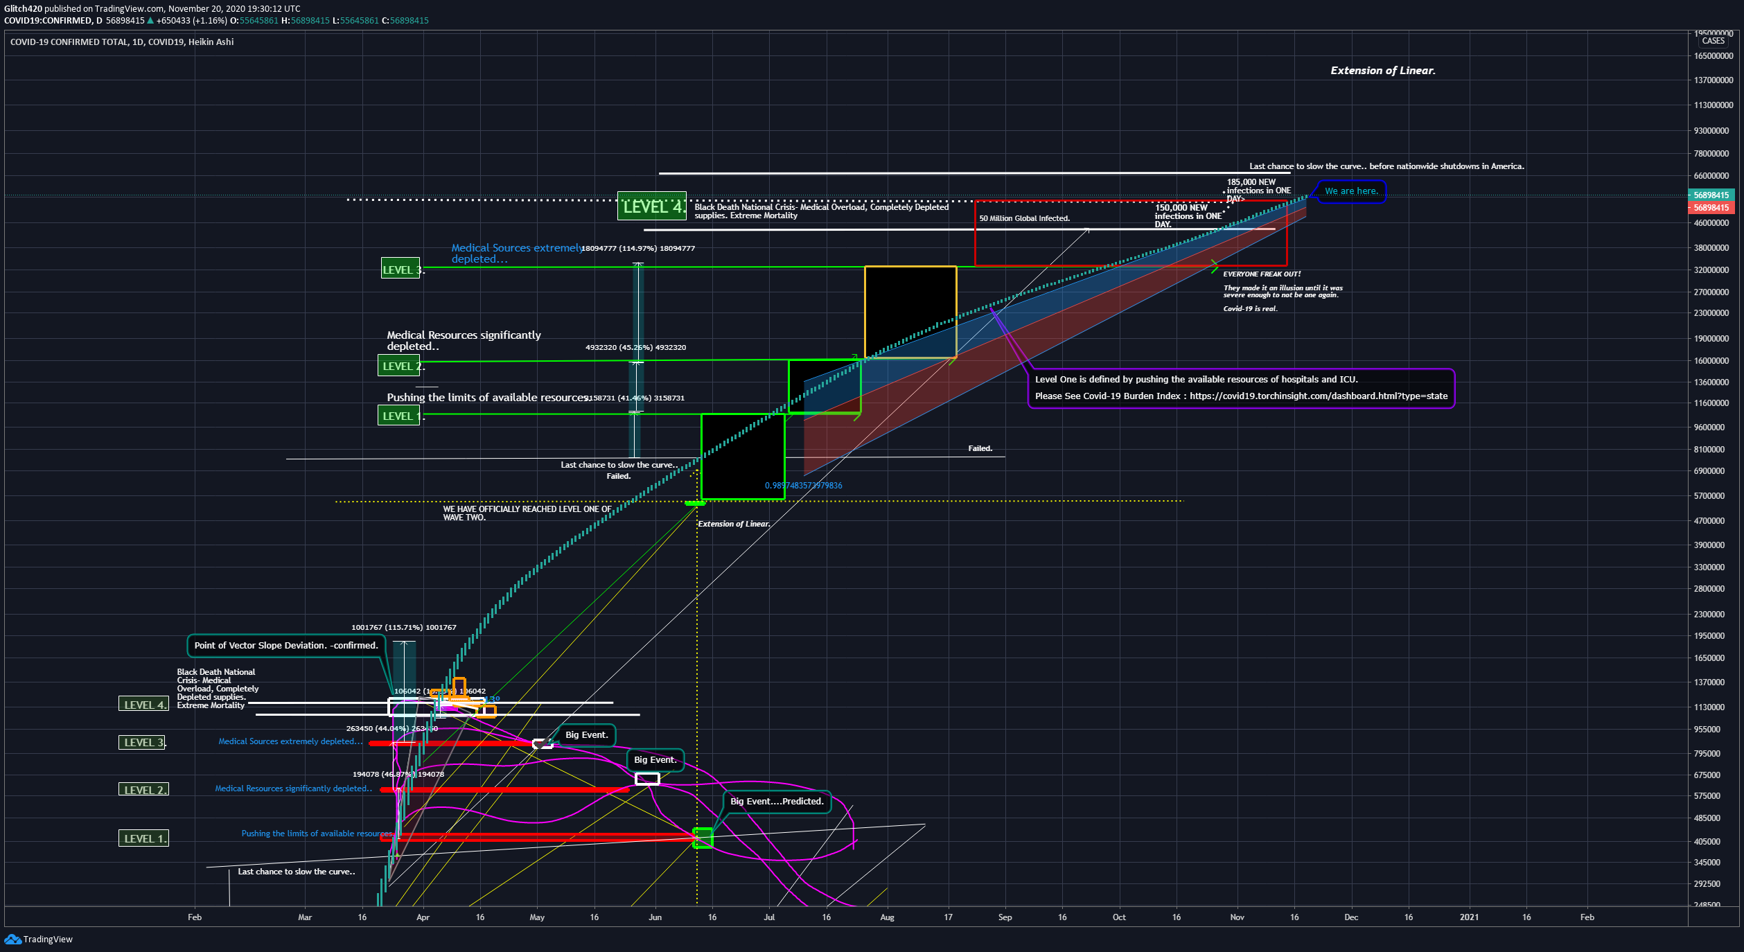1744x952 pixels.
Task: Select the O:55645861 open value
Action: click(254, 21)
